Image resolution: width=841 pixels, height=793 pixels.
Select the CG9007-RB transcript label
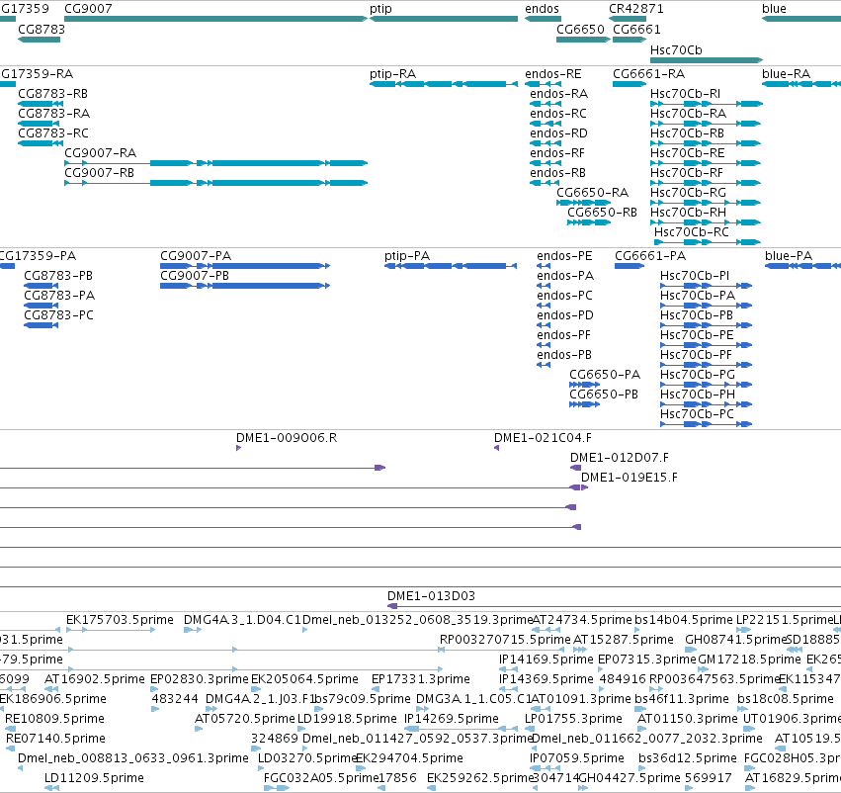(99, 173)
